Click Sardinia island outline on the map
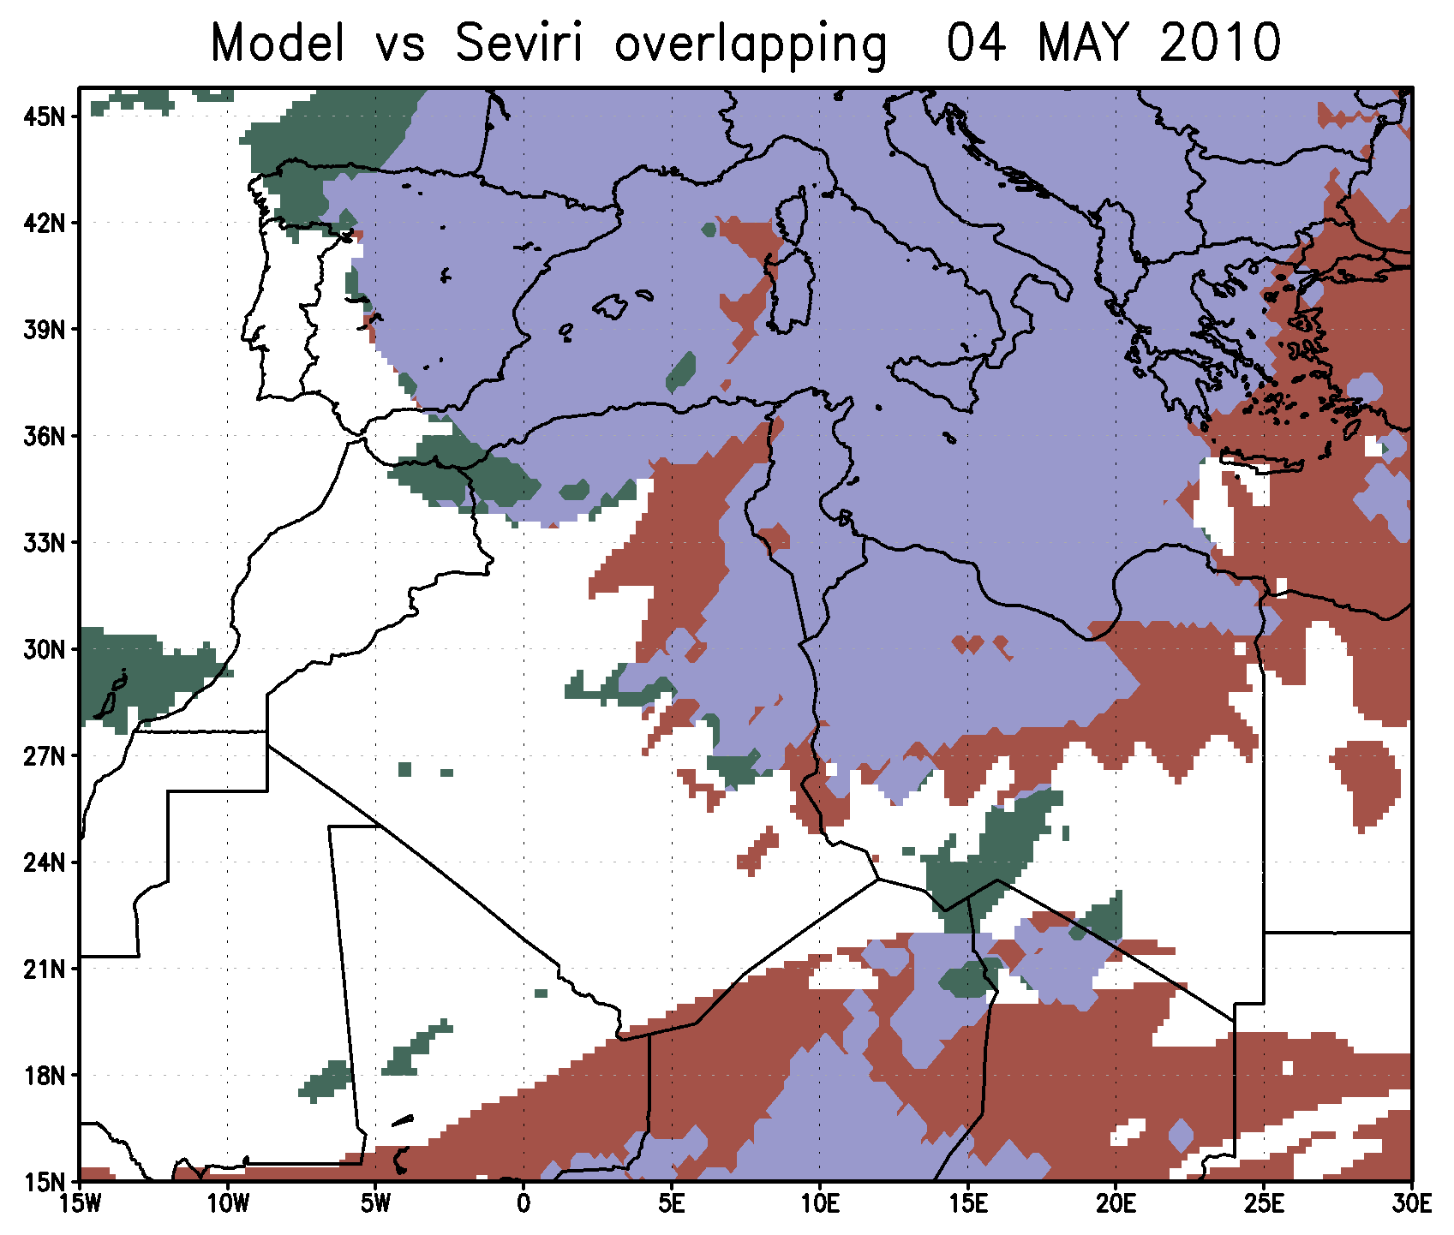 point(790,289)
